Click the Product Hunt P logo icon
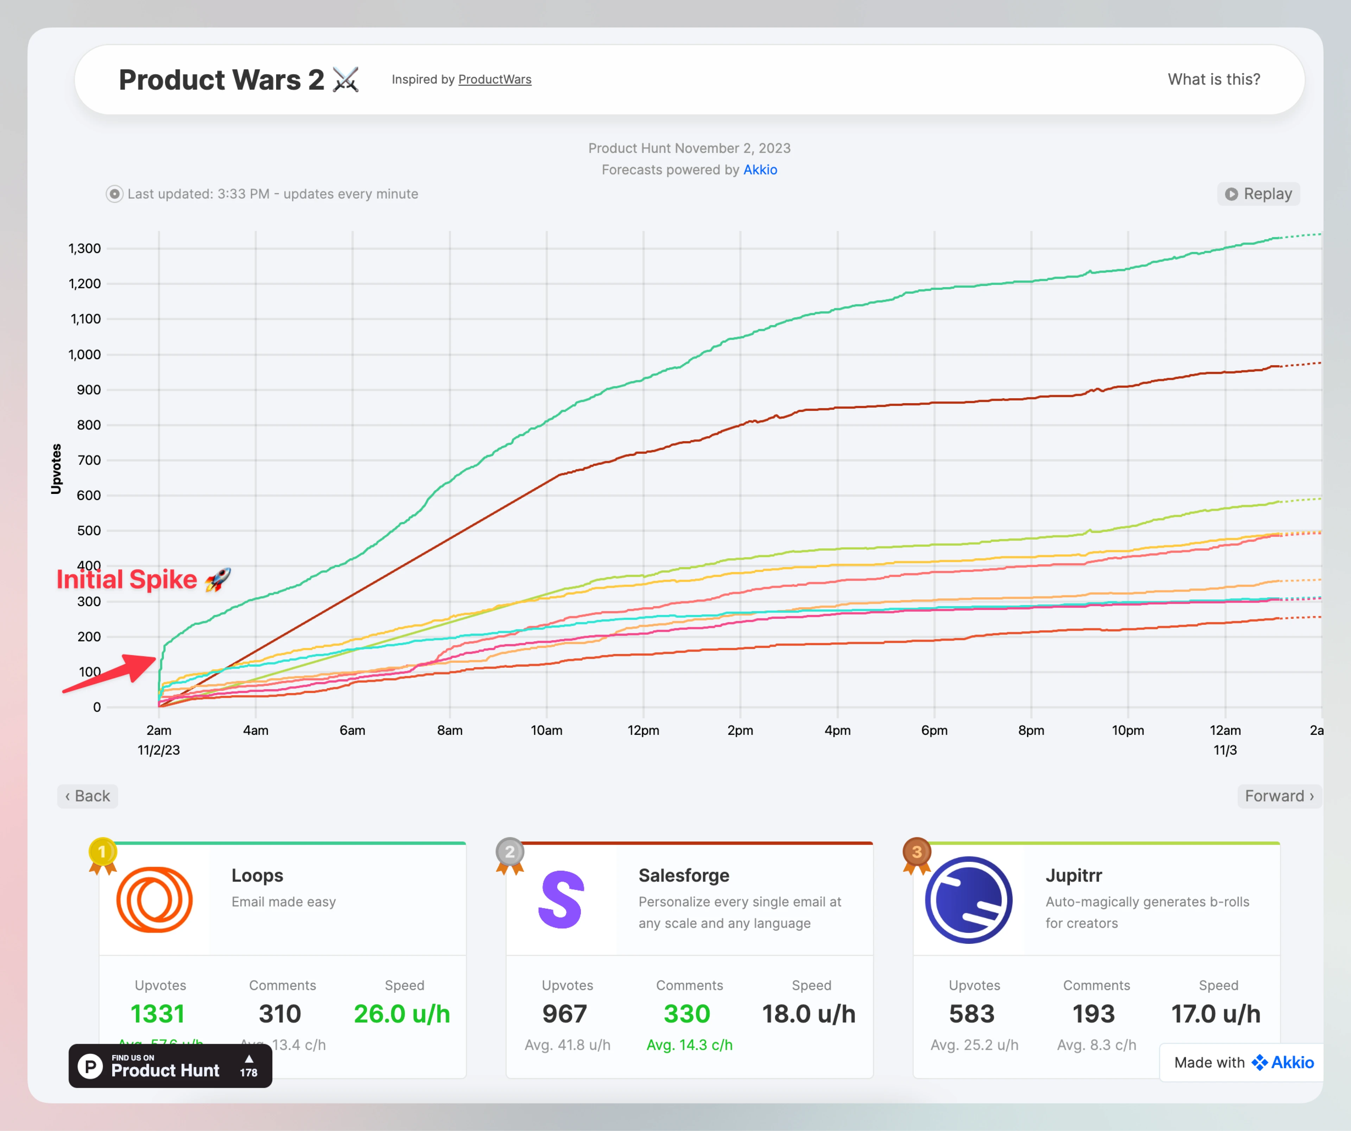1351x1131 pixels. 90,1066
